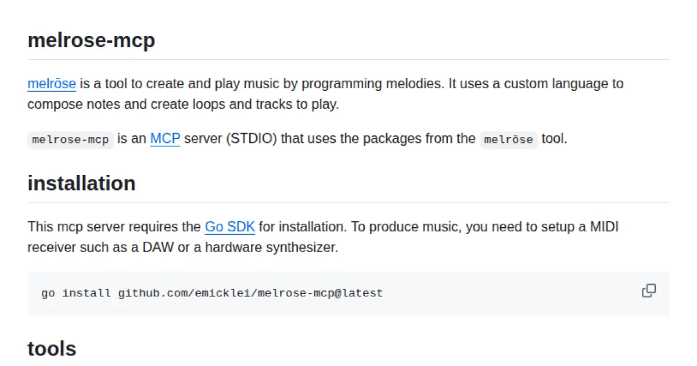Open the melrōse project link

click(x=52, y=84)
